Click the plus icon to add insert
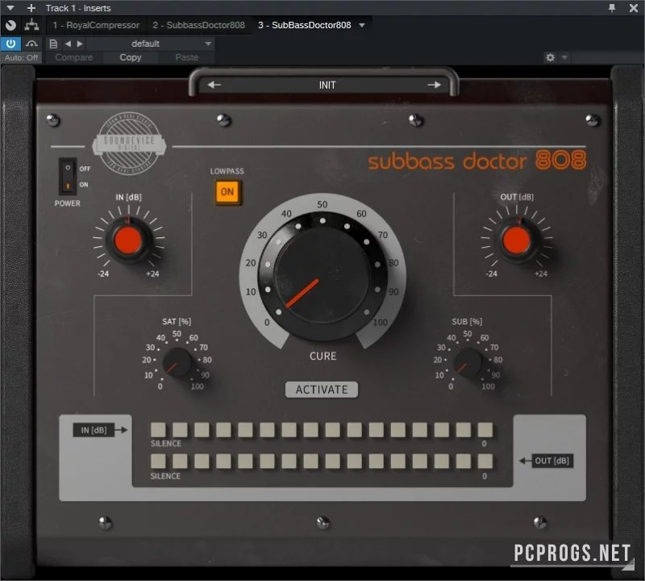This screenshot has width=645, height=581. tap(31, 8)
